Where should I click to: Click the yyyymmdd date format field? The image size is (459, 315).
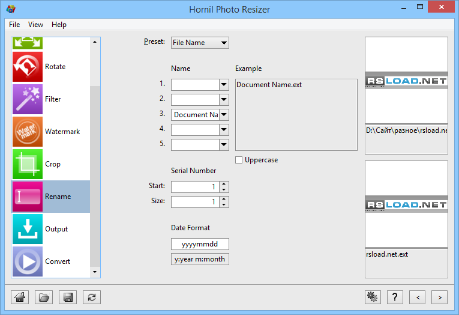coord(200,244)
